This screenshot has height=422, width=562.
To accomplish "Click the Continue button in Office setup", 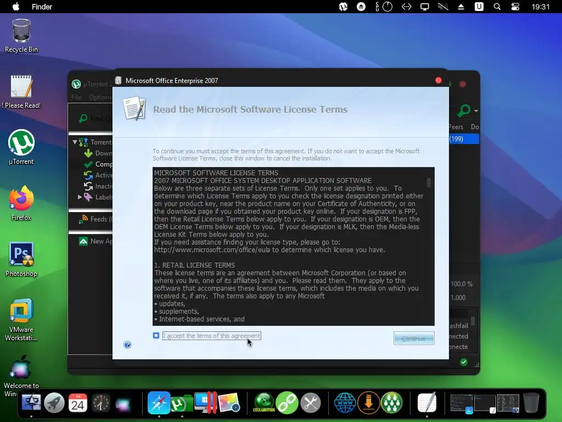I will [414, 338].
